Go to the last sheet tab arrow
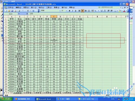Screen dimensions: 135x101 tap(11, 93)
